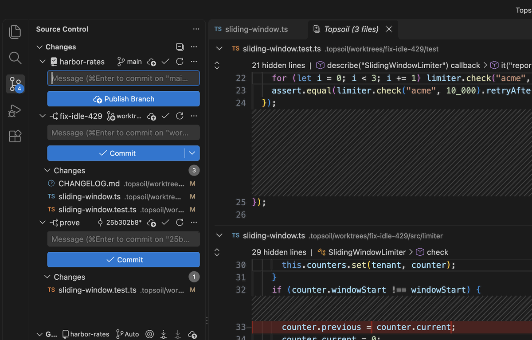Close the Topsoil (3 files) tab
Screen dimensions: 532x340
(389, 29)
